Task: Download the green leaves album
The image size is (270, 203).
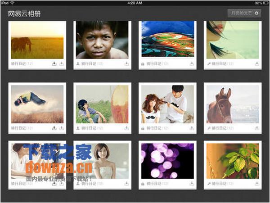Action: coord(257,184)
